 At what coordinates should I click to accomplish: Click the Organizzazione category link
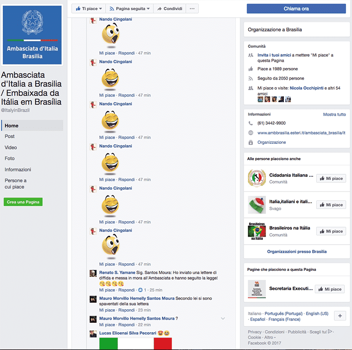272,142
